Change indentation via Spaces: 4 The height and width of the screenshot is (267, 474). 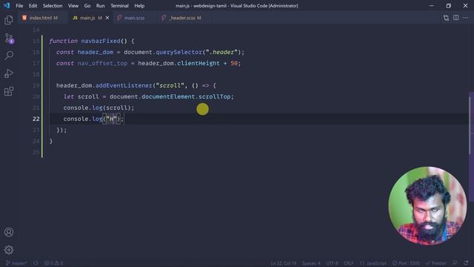point(311,263)
